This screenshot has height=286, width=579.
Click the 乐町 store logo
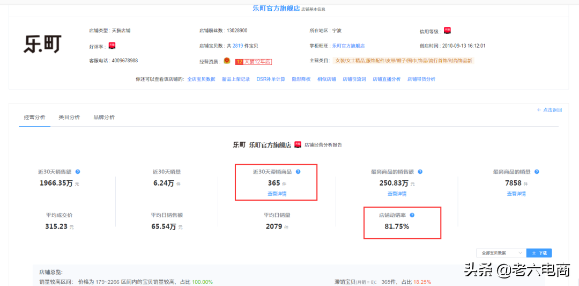[42, 45]
